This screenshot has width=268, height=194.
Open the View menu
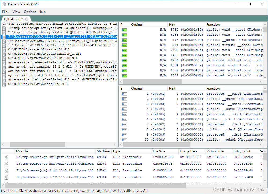[x=16, y=12]
